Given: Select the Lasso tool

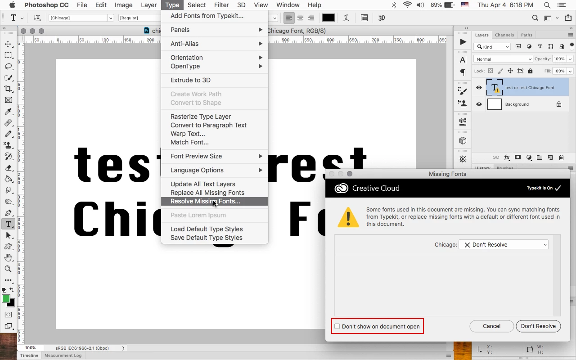Looking at the screenshot, I should [8, 67].
